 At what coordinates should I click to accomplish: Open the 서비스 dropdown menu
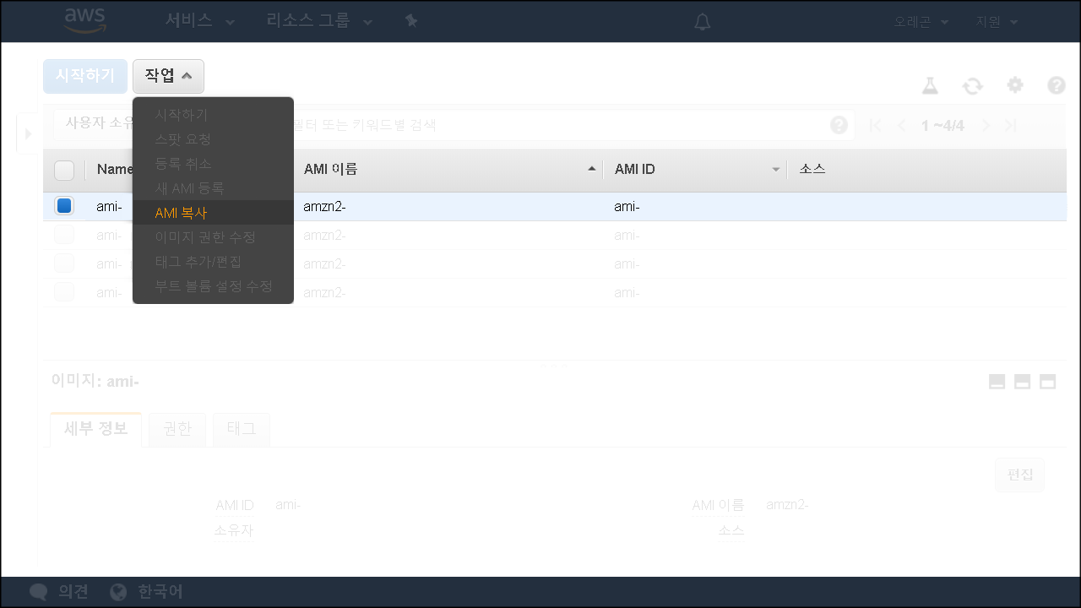199,21
